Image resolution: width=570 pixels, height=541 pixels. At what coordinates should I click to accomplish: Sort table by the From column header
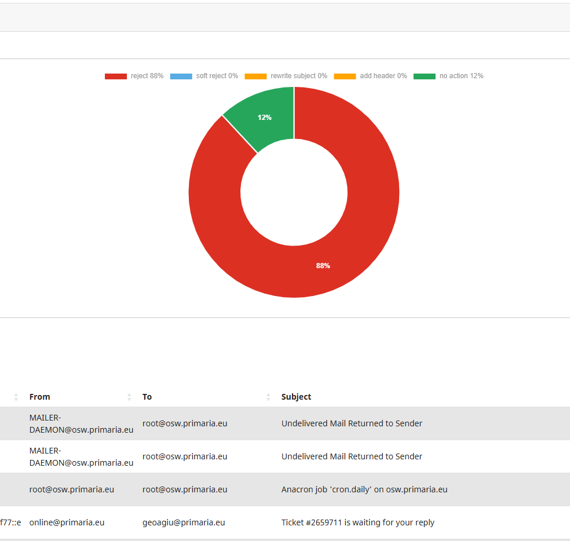tap(40, 397)
